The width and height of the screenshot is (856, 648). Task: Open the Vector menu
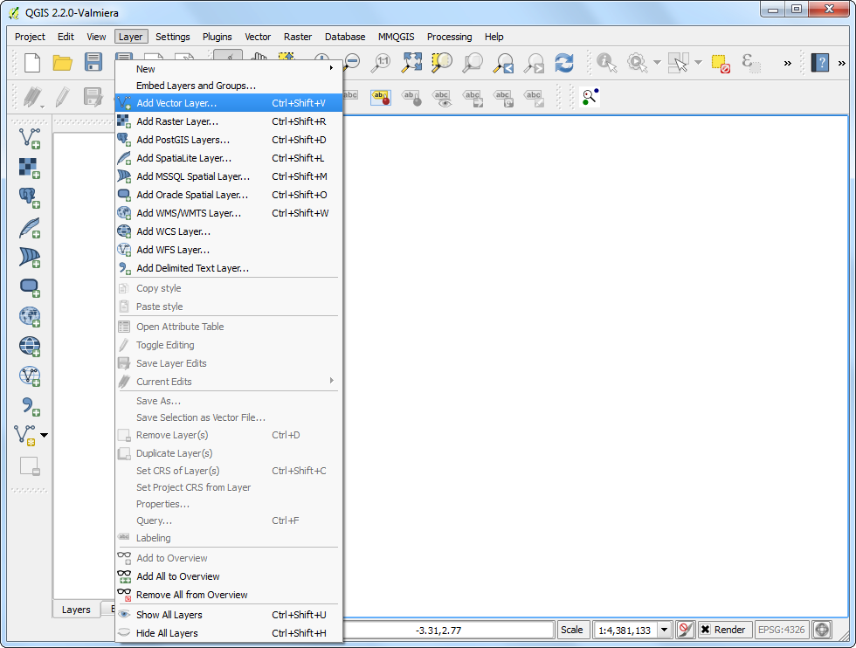pos(258,37)
